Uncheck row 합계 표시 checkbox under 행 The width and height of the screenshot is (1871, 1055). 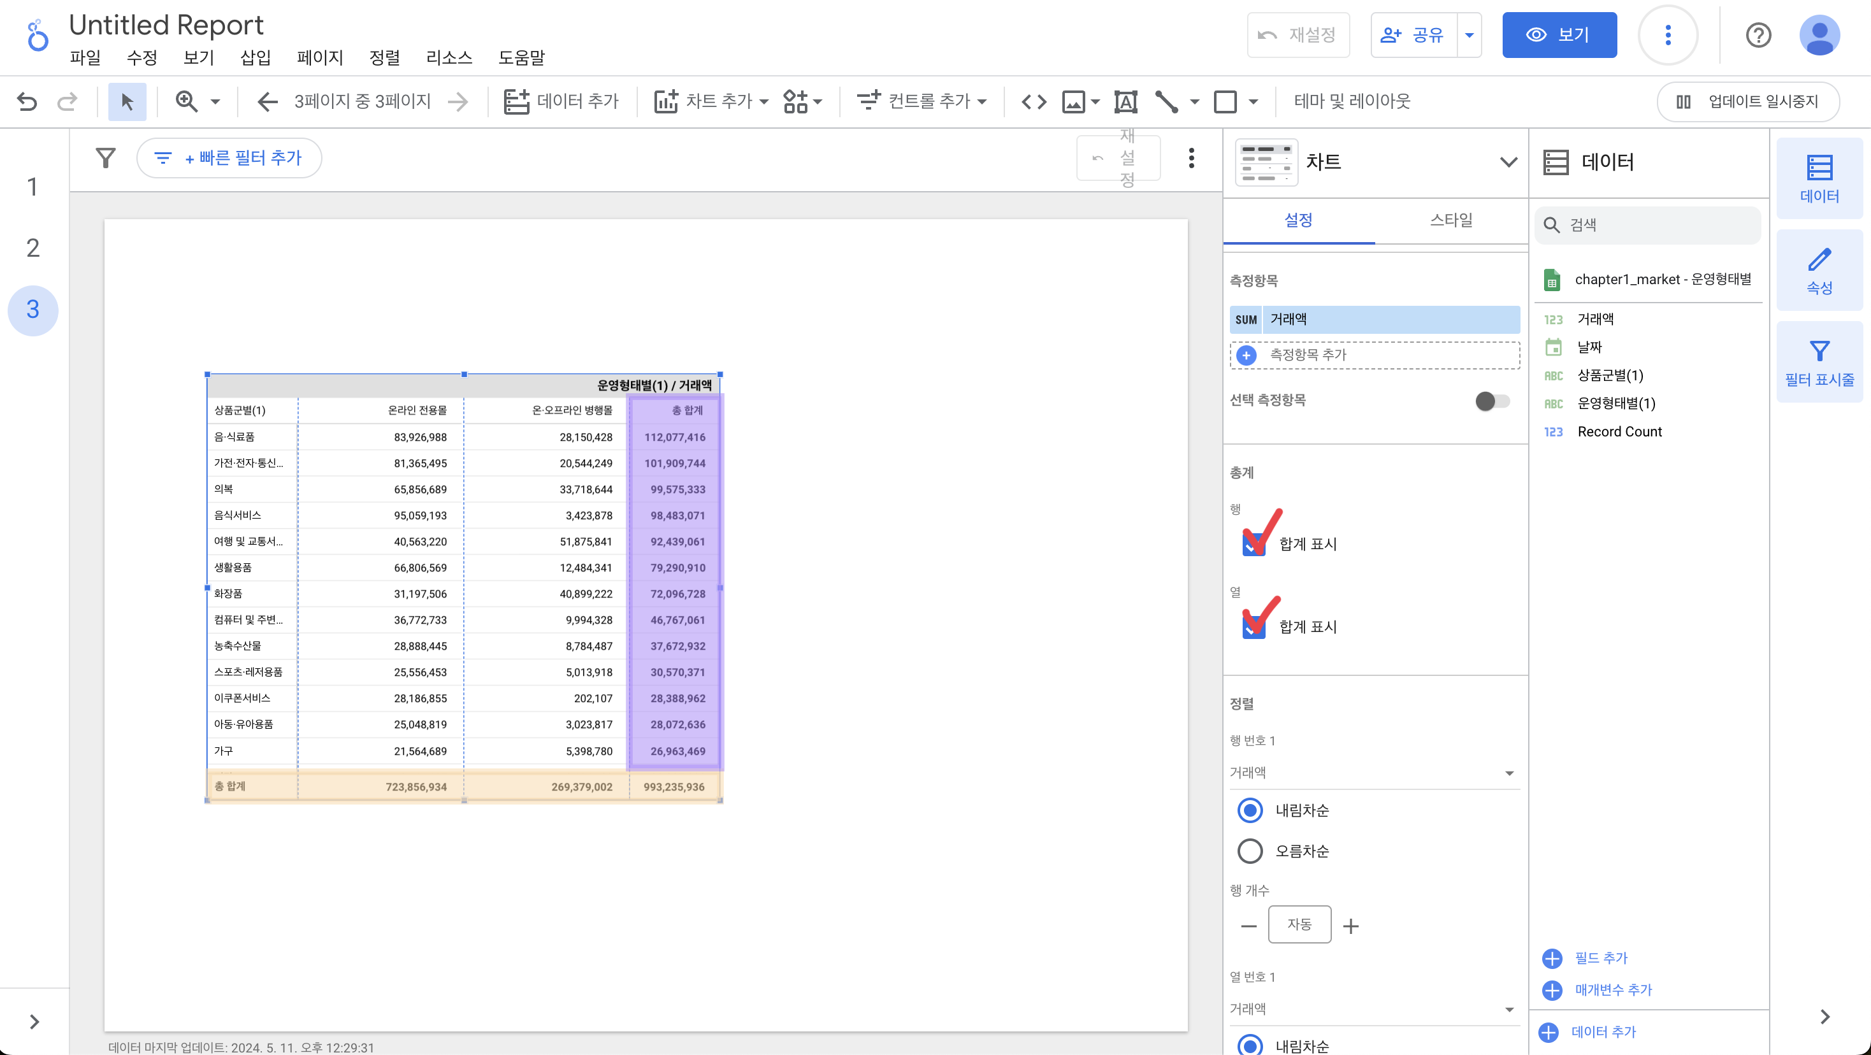click(x=1253, y=545)
